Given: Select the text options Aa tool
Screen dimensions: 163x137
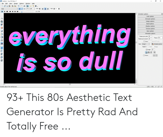Looking at the screenshot, I should pyautogui.click(x=2, y=19).
